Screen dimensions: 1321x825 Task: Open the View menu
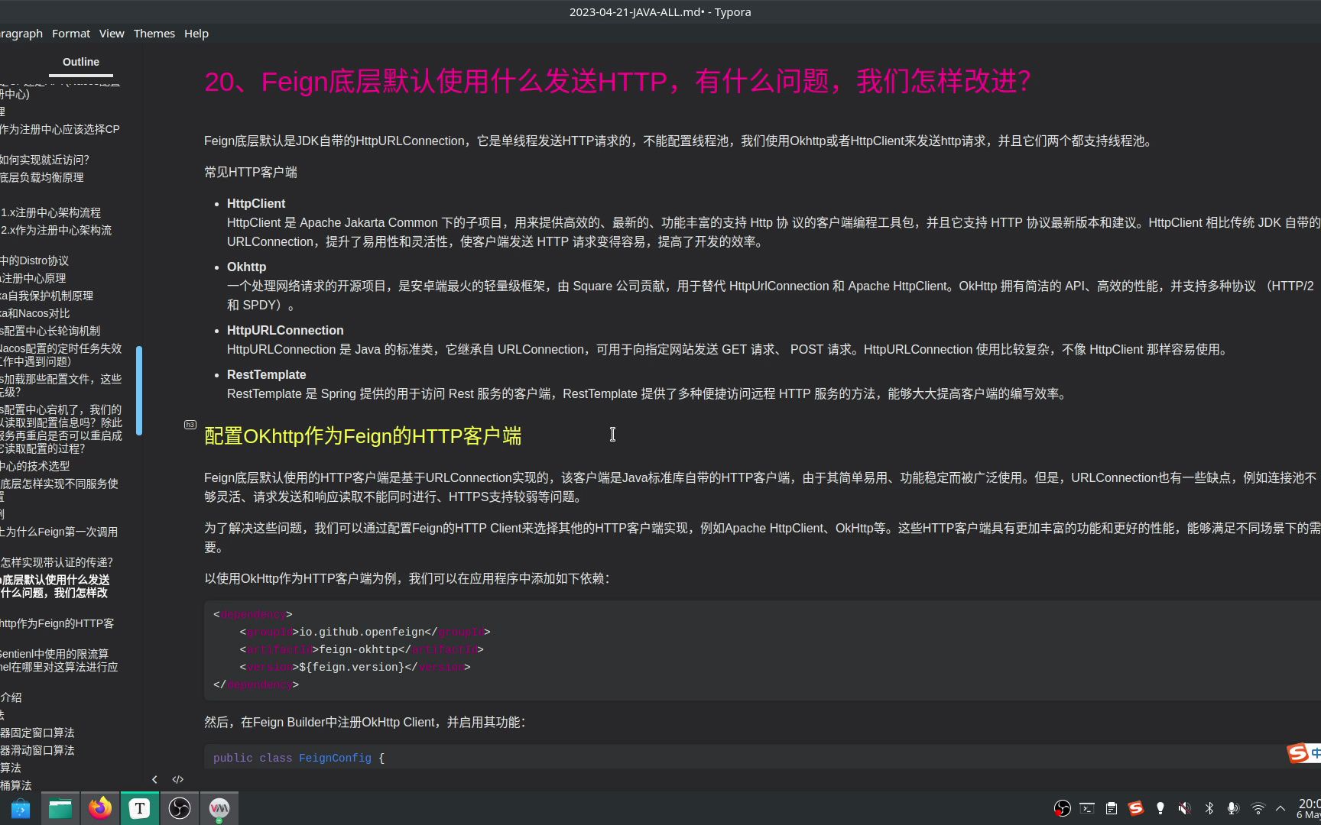tap(112, 34)
